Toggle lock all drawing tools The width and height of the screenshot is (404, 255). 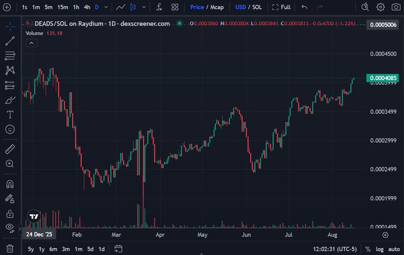point(10,214)
